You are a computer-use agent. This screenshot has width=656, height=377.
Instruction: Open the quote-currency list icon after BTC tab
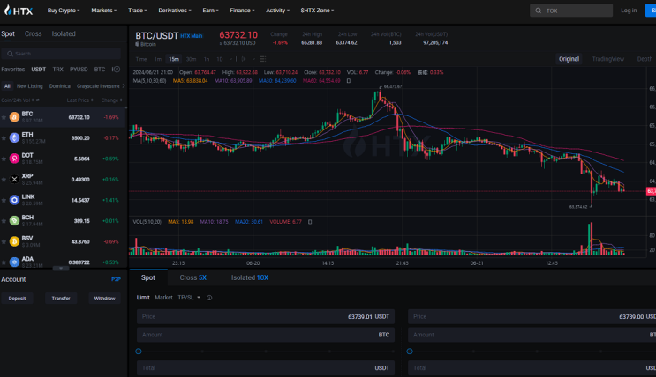point(117,70)
